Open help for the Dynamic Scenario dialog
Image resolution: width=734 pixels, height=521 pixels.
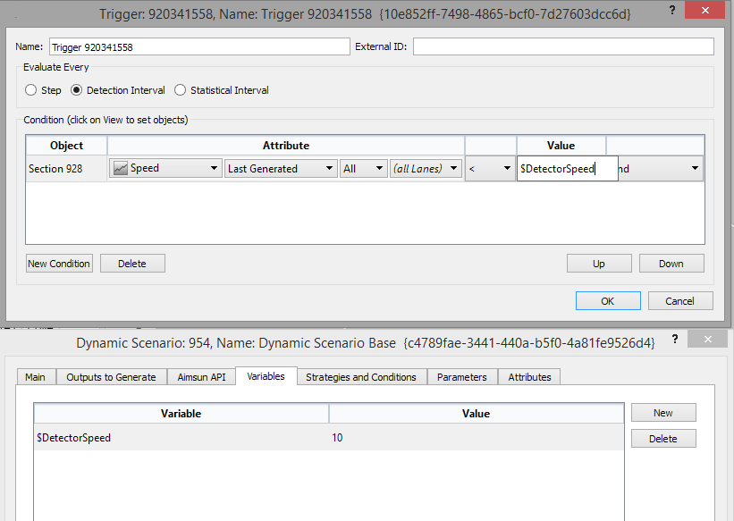677,339
